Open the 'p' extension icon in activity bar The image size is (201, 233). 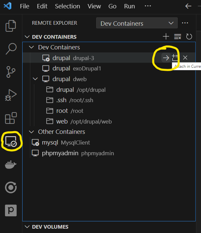pos(11,210)
